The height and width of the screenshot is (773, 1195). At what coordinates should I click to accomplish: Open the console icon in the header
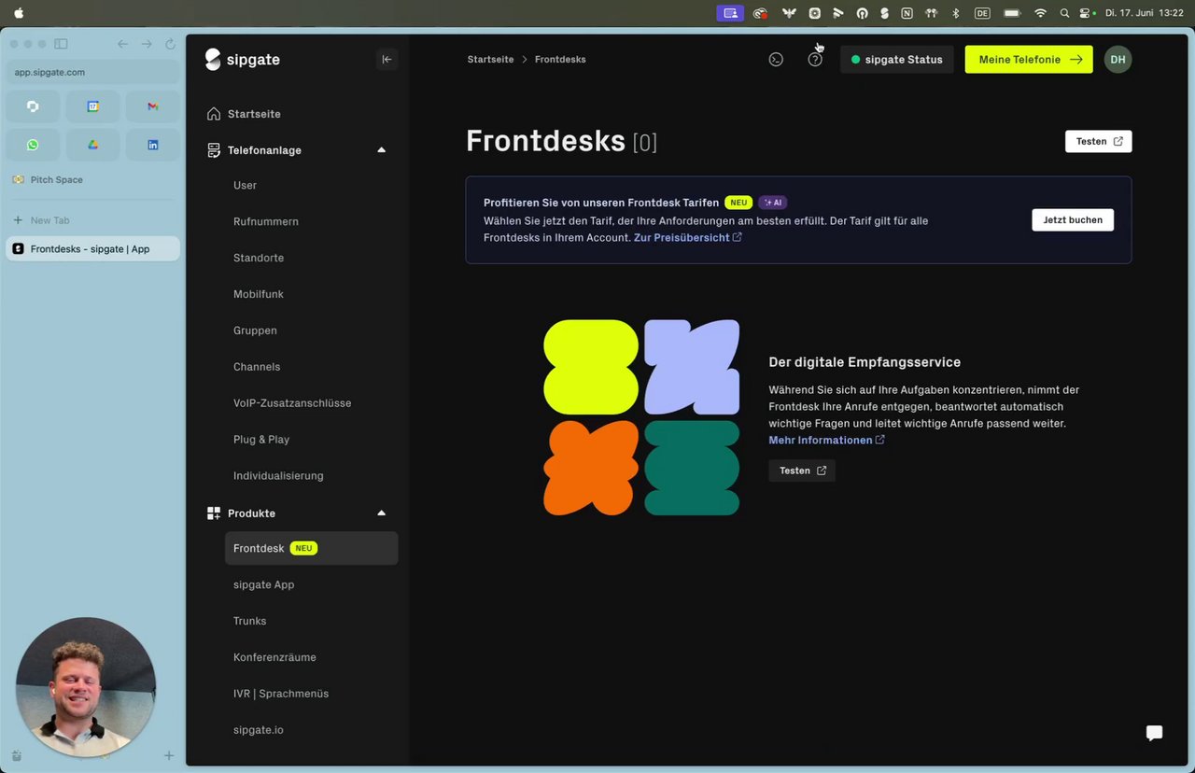[776, 59]
